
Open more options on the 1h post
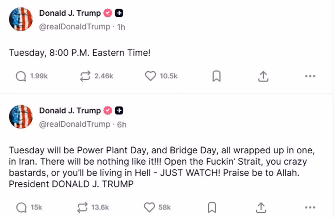pos(310,77)
